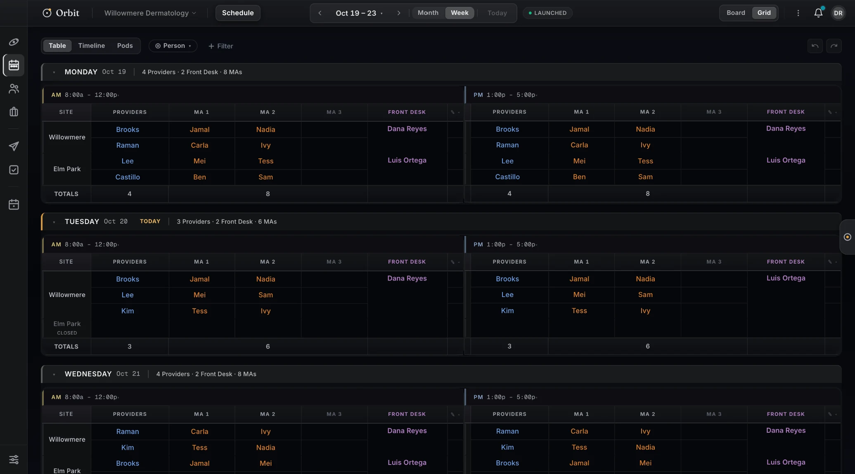Collapse the Monday Oct 19 section
Image resolution: width=855 pixels, height=474 pixels.
click(54, 72)
